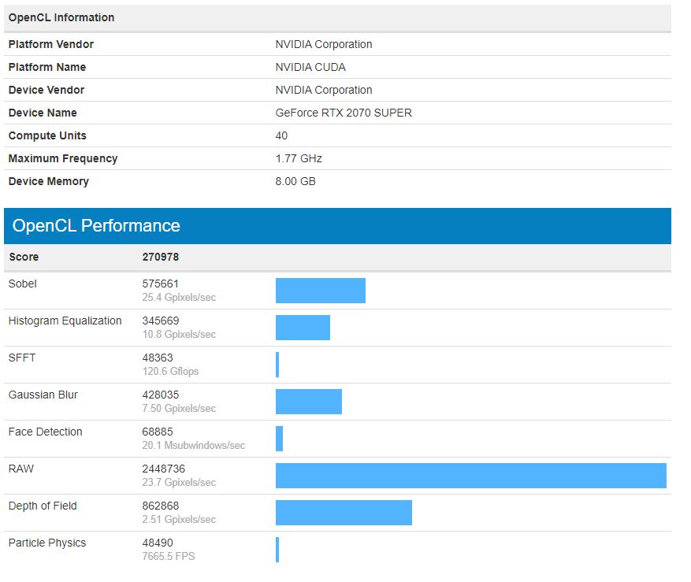Image resolution: width=691 pixels, height=582 pixels.
Task: Click the 25.4 Gpixels/sec value
Action: pos(179,298)
